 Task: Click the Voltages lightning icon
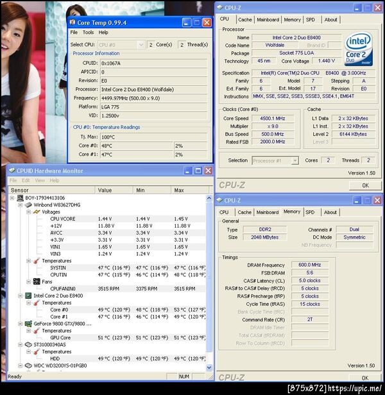pyautogui.click(x=37, y=212)
